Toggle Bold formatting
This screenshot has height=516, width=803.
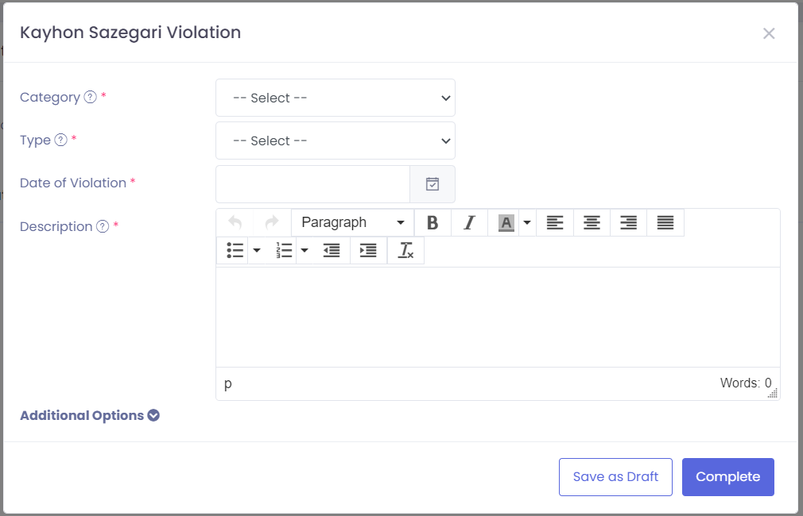[433, 222]
